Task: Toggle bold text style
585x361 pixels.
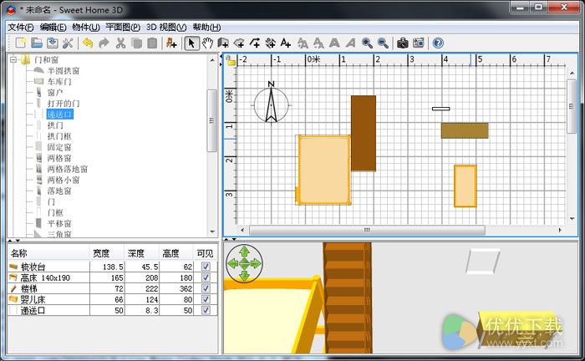Action: 334,43
